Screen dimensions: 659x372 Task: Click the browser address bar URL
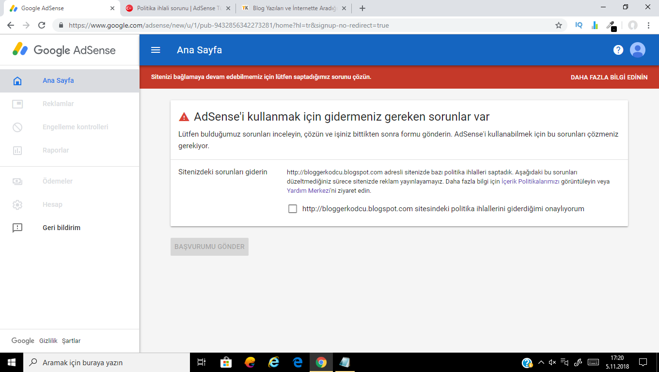coord(229,25)
